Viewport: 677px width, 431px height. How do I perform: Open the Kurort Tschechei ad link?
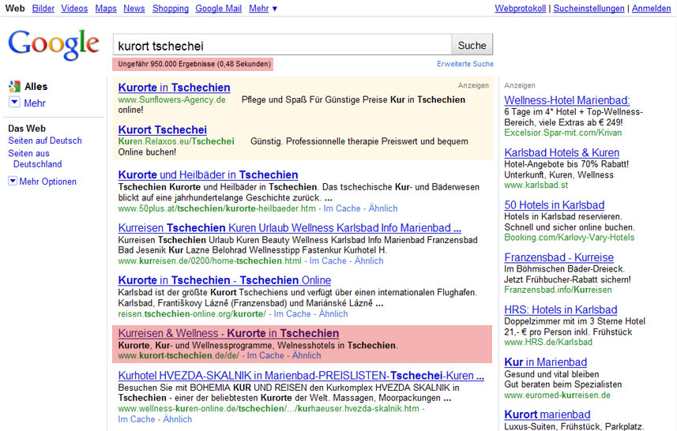coord(163,130)
